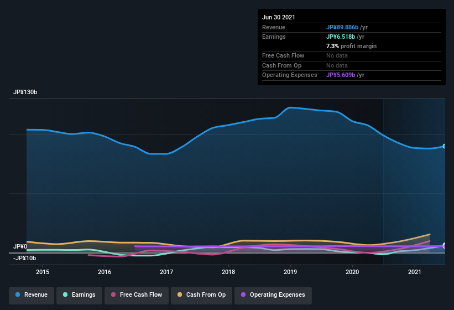454x310 pixels.
Task: Click the 2020 x-axis label
Action: click(352, 272)
